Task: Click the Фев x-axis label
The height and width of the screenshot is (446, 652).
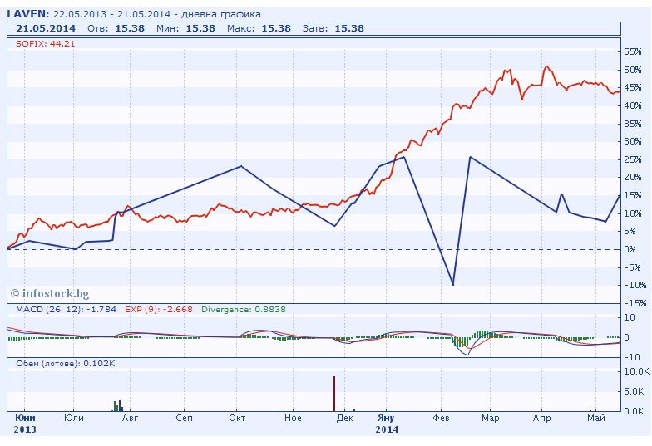Action: [441, 418]
